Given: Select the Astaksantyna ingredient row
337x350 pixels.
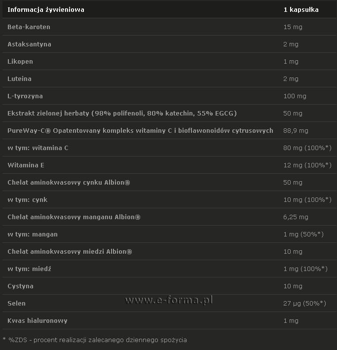Looking at the screenshot, I should 169,44.
